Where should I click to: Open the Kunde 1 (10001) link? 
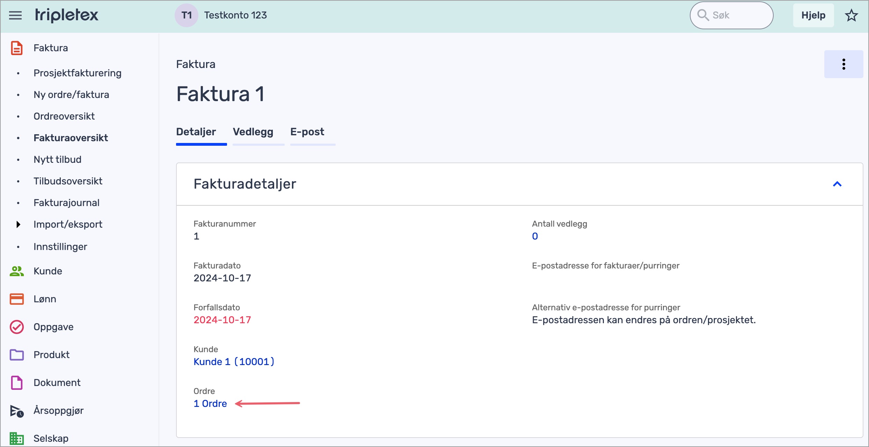[x=234, y=362]
